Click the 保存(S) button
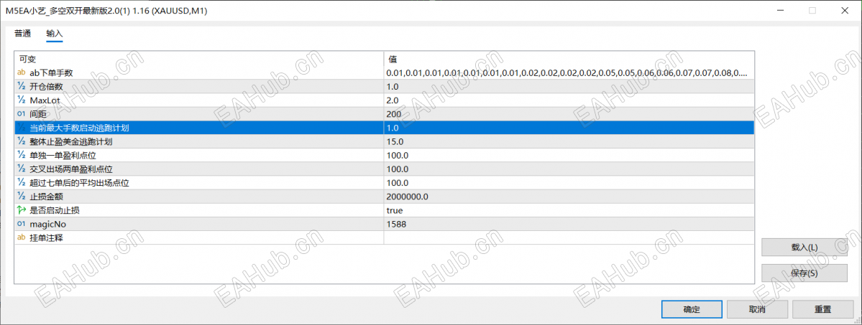The image size is (862, 325). tap(804, 273)
